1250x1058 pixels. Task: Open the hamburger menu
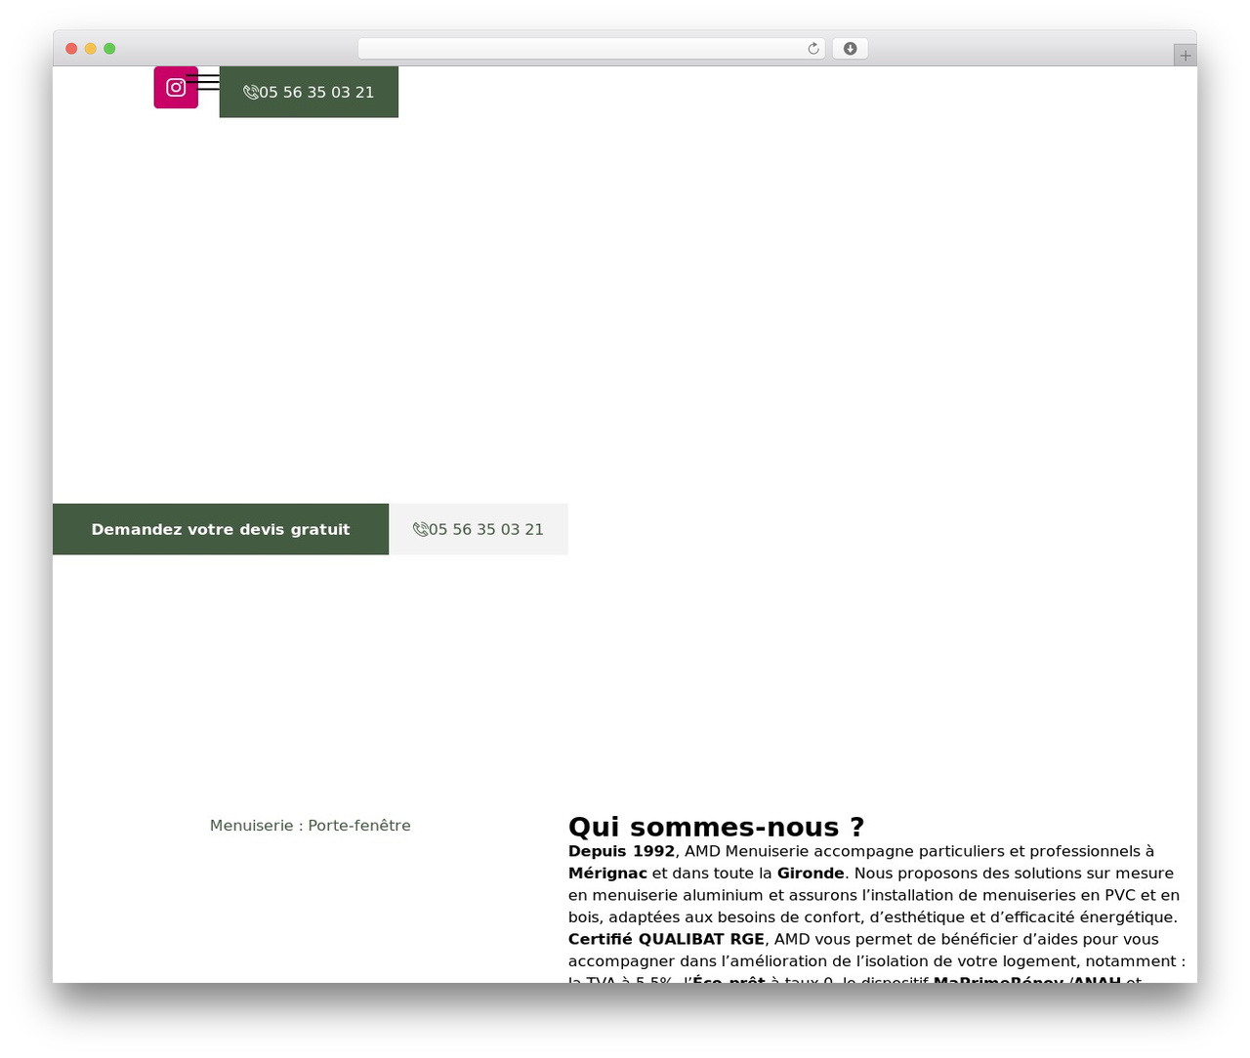[203, 82]
